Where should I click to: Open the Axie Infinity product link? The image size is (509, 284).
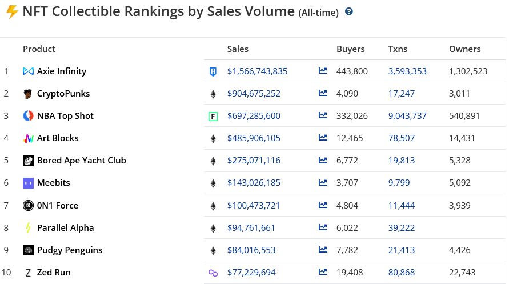(x=61, y=71)
